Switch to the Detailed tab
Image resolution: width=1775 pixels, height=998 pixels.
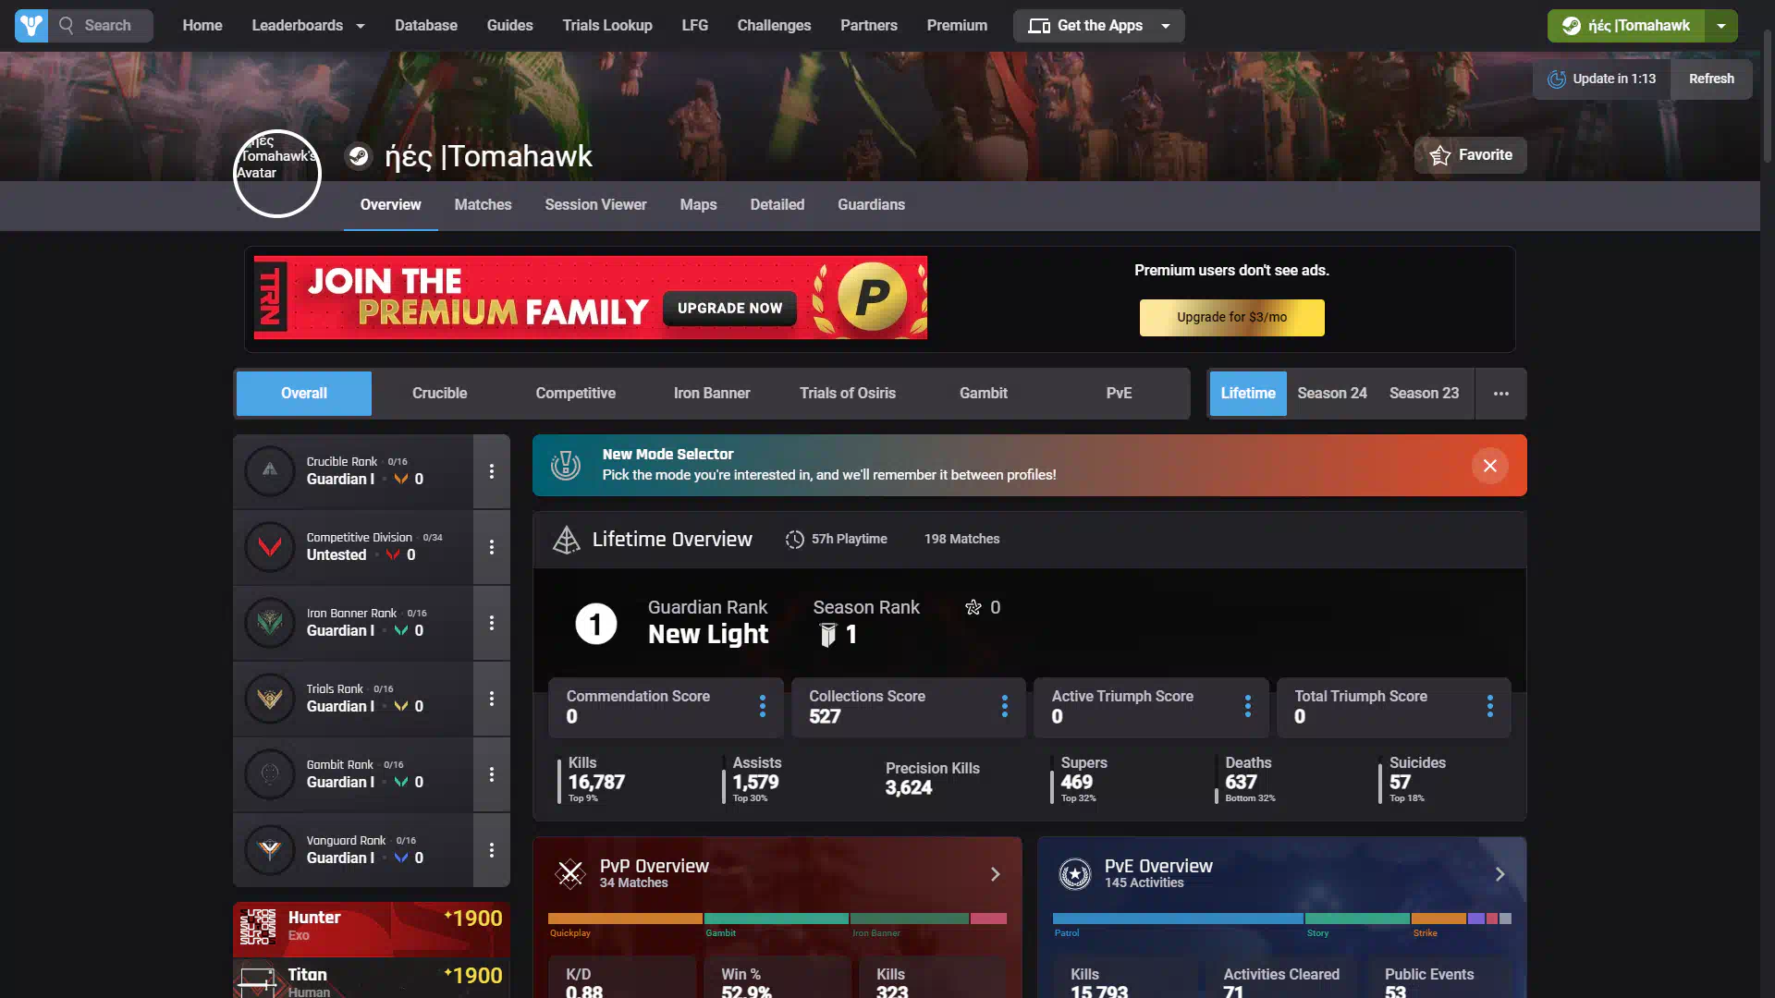(x=777, y=205)
